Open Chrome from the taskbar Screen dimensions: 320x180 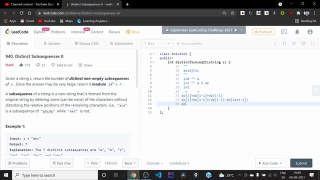click(x=133, y=175)
